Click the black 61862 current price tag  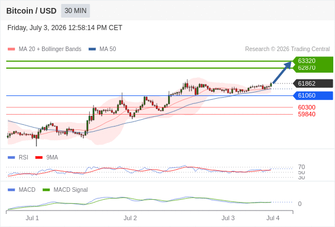coord(313,83)
